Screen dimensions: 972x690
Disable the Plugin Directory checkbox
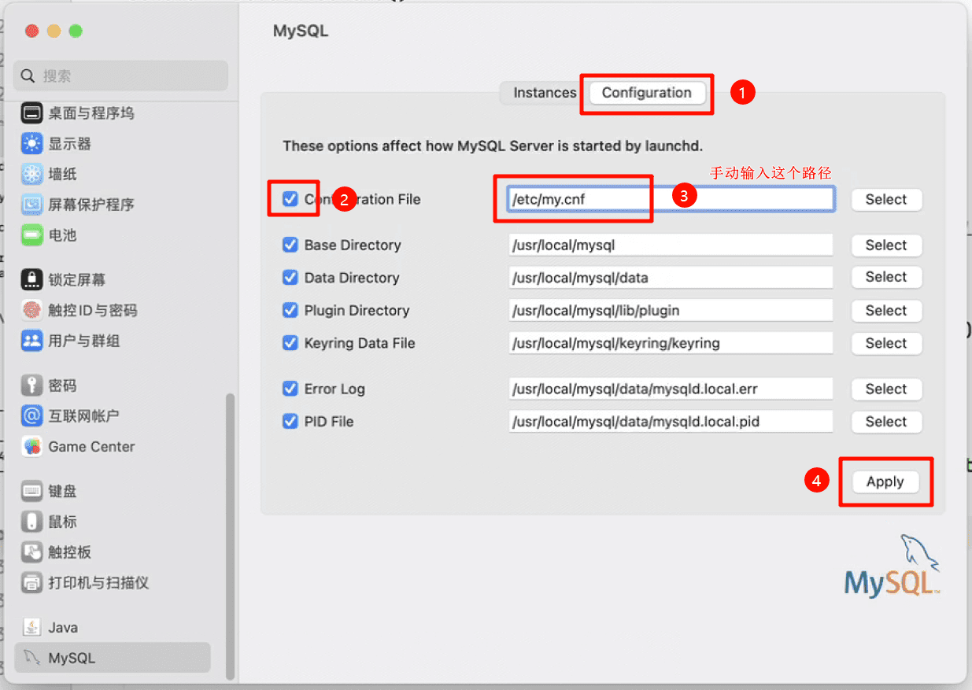(x=290, y=310)
